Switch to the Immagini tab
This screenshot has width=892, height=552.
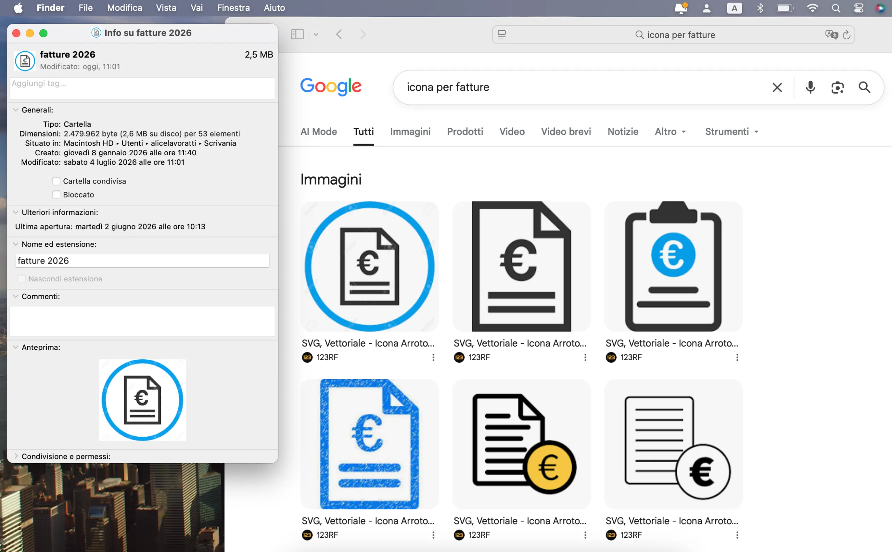[410, 131]
